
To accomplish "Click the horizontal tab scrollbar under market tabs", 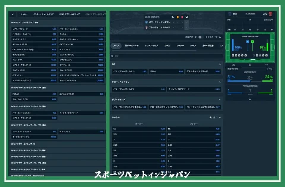I will [x=153, y=51].
